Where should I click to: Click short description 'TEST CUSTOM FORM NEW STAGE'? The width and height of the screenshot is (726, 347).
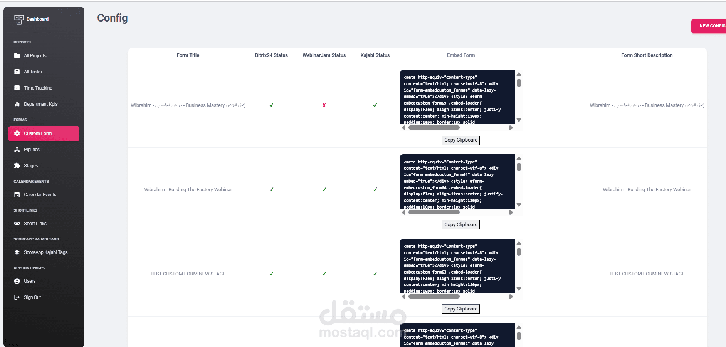(x=647, y=274)
